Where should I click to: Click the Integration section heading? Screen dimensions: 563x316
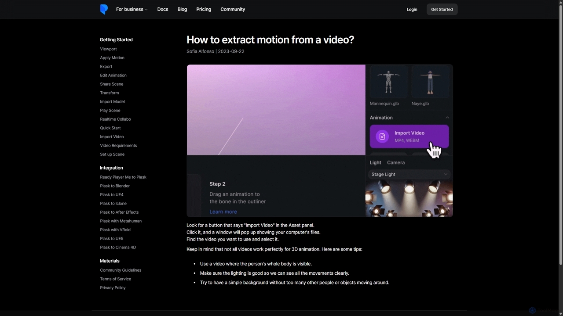coord(111,168)
